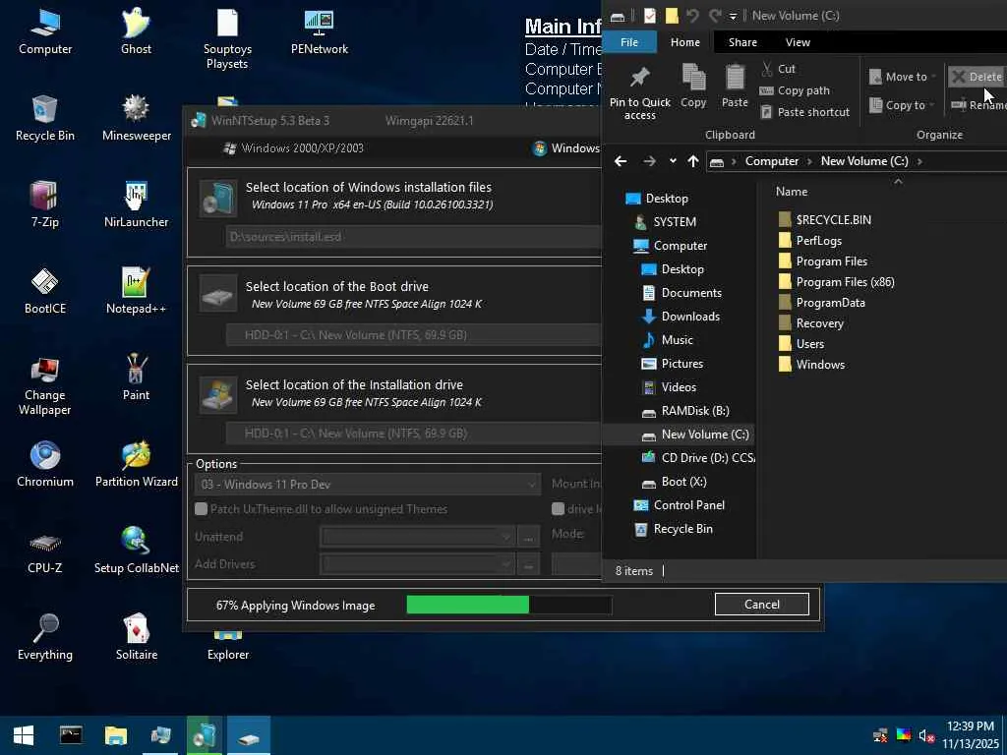Click the volume muted tray icon
Viewport: 1007px width, 755px height.
tap(926, 735)
